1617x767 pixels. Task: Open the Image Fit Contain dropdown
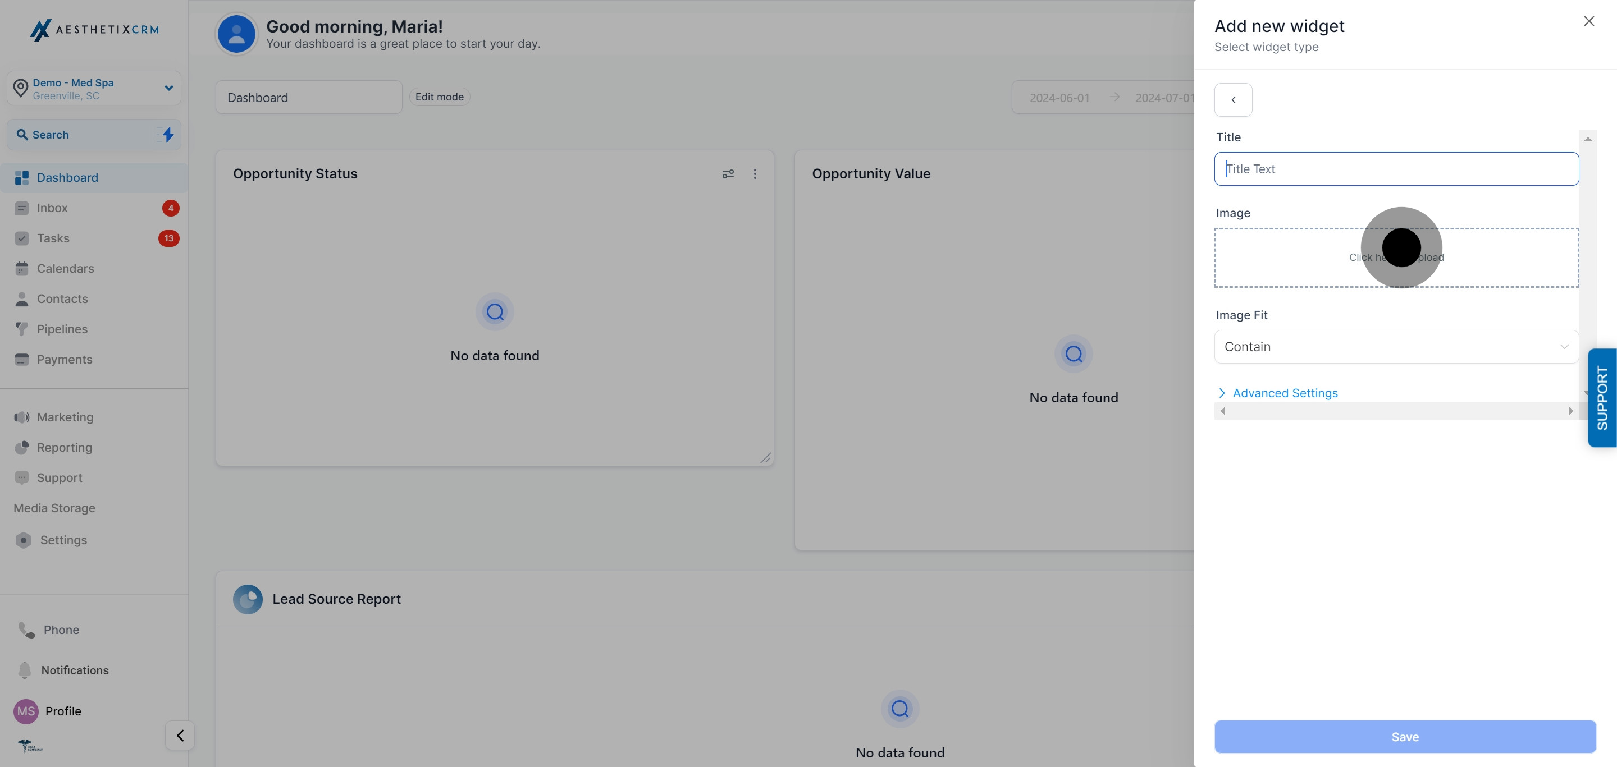(1396, 347)
